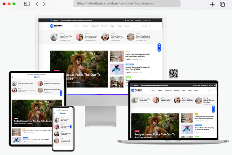
Task: Open 'If you went round the world' story on monitor
Action: pos(91,37)
